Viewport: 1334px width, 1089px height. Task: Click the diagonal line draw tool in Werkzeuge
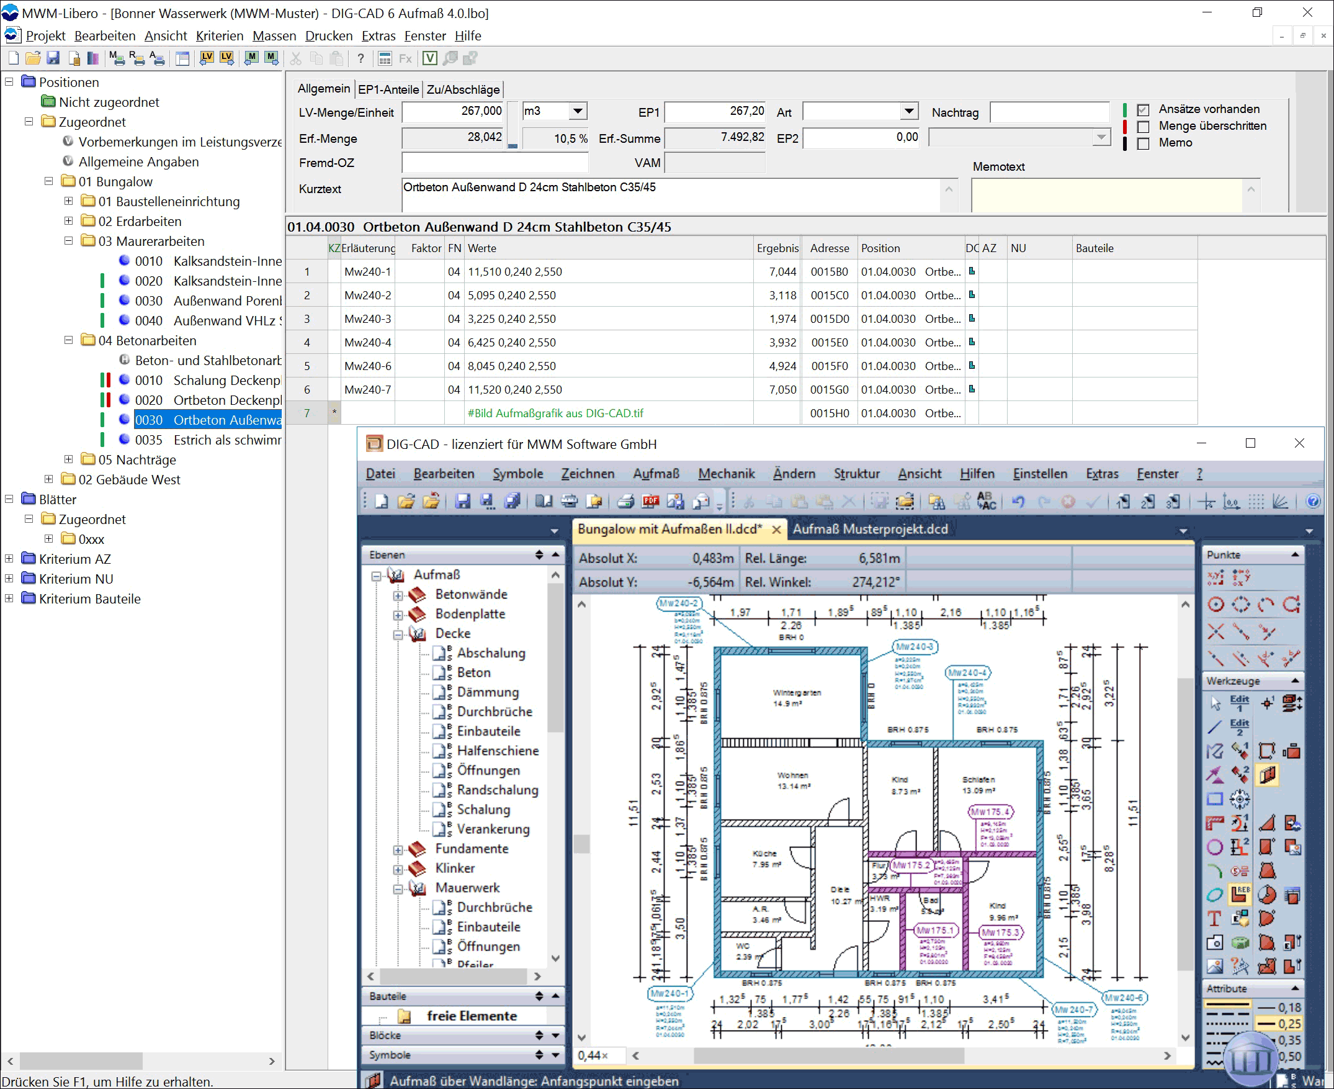pyautogui.click(x=1214, y=727)
